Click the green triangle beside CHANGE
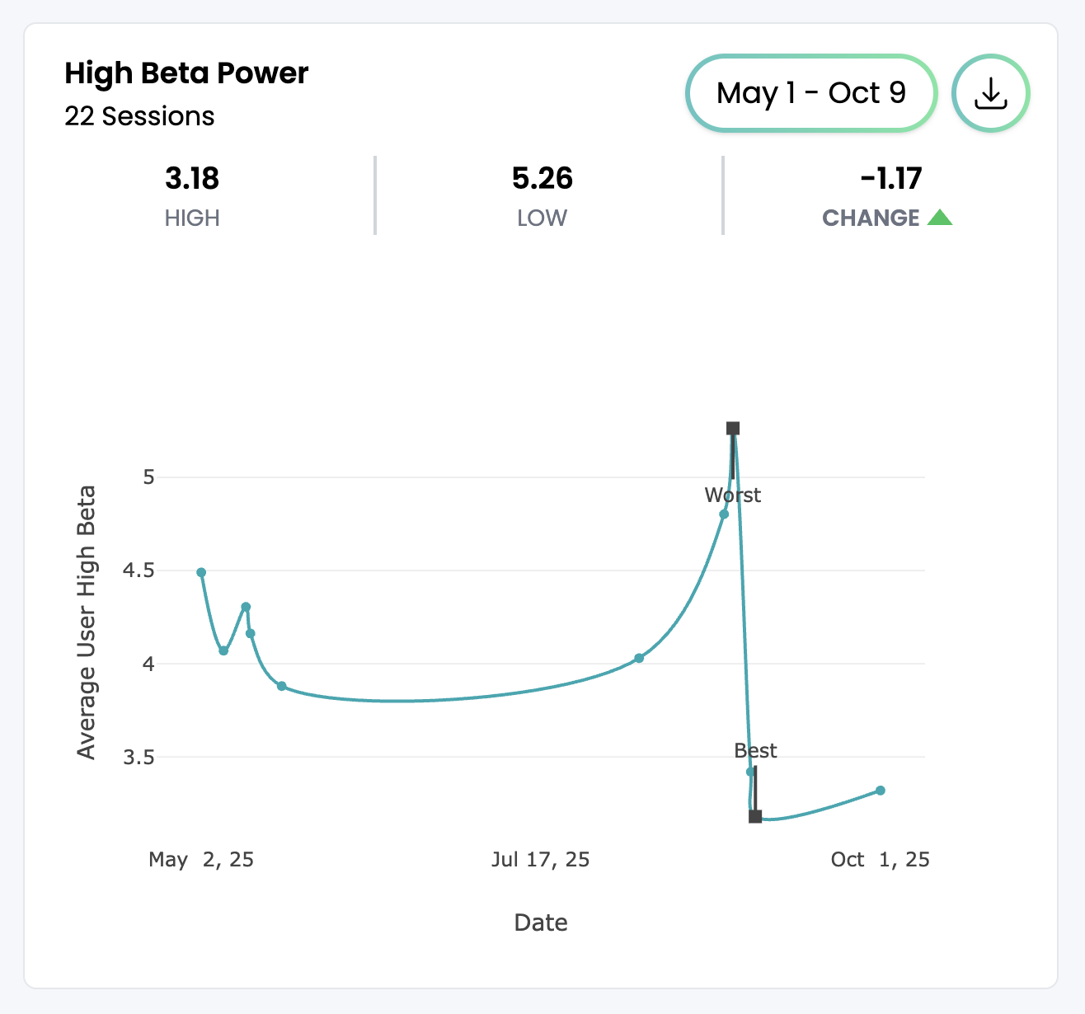Viewport: 1085px width, 1014px height. [x=940, y=218]
